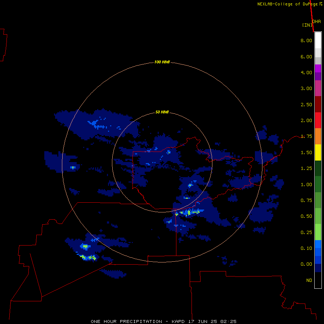
Task: Click the 1.25 legend value
Action: (x=306, y=168)
